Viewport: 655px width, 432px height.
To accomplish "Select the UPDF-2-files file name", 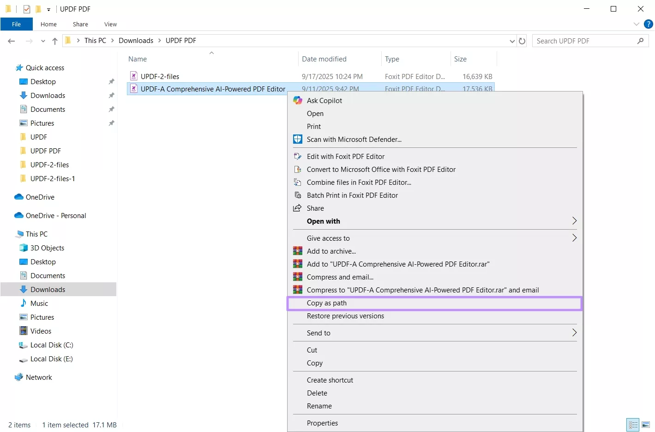I will tap(160, 77).
